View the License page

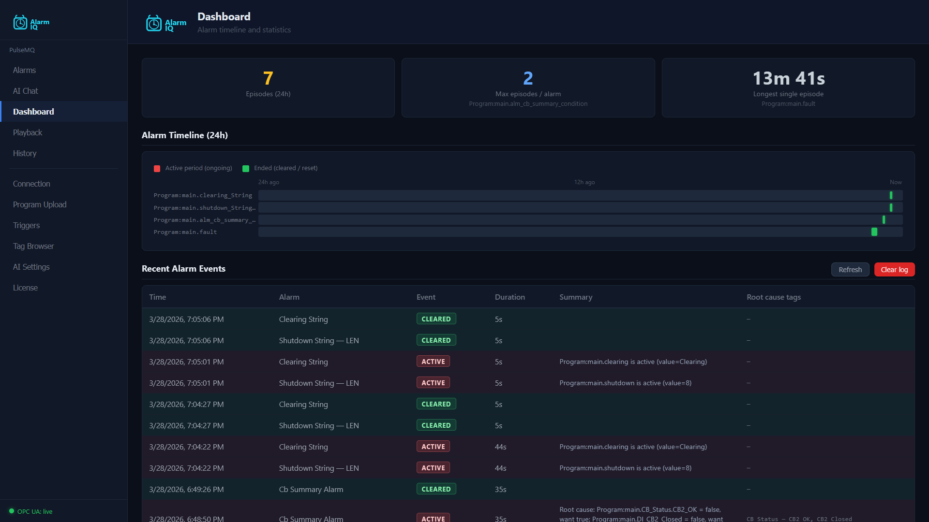(25, 288)
